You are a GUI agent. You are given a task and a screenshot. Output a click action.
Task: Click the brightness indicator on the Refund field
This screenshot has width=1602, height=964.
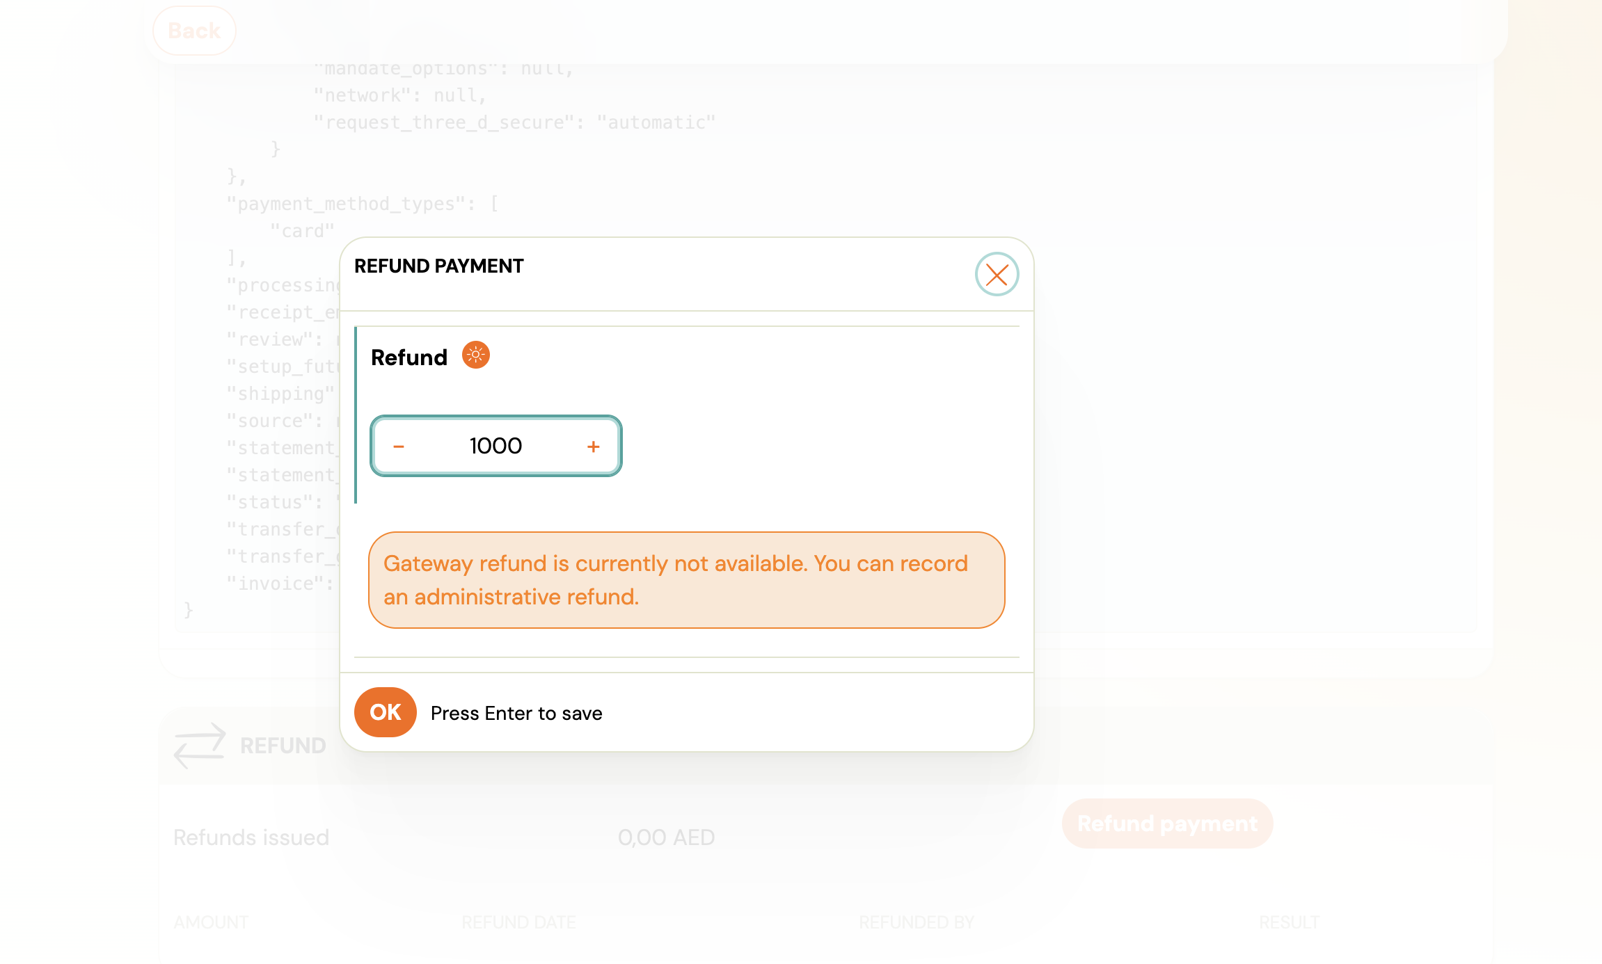(476, 355)
